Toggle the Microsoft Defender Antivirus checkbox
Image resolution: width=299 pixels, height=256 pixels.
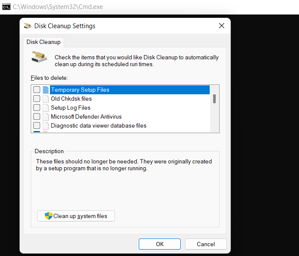[x=37, y=117]
